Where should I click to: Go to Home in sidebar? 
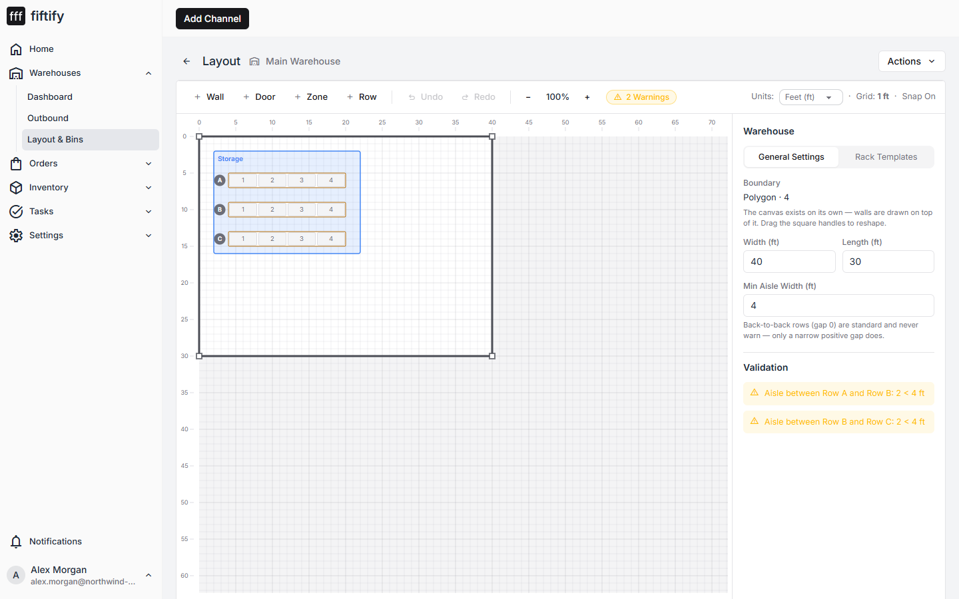click(81, 49)
